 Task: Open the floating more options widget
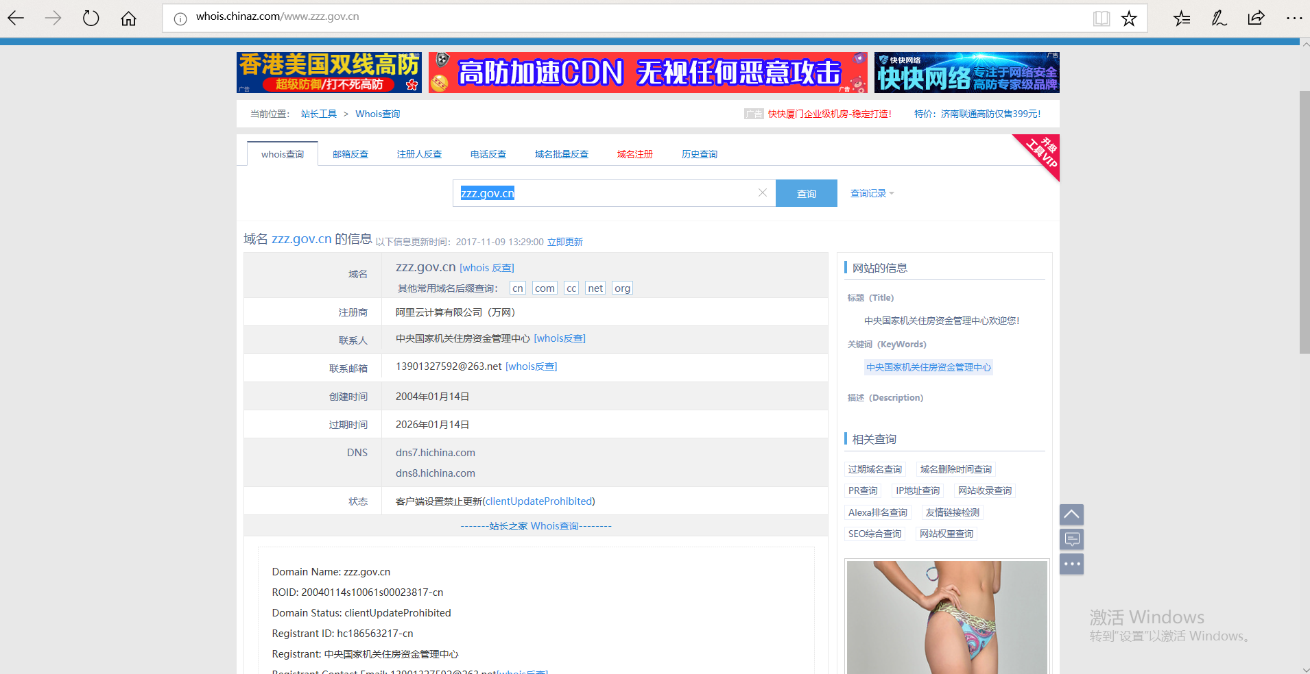1071,564
